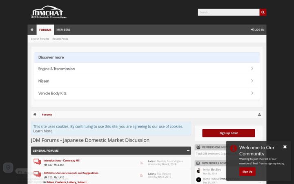This screenshot has height=184, width=294.
Task: Expand chevron for Nissan
Action: 252,81
